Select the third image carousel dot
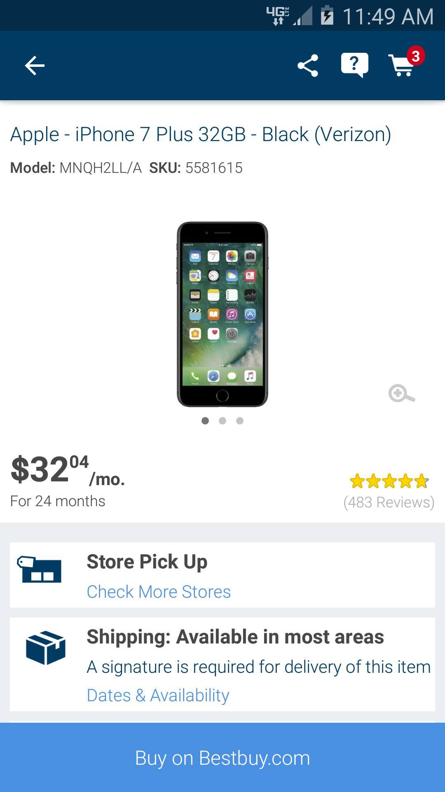Viewport: 445px width, 792px height. click(240, 421)
